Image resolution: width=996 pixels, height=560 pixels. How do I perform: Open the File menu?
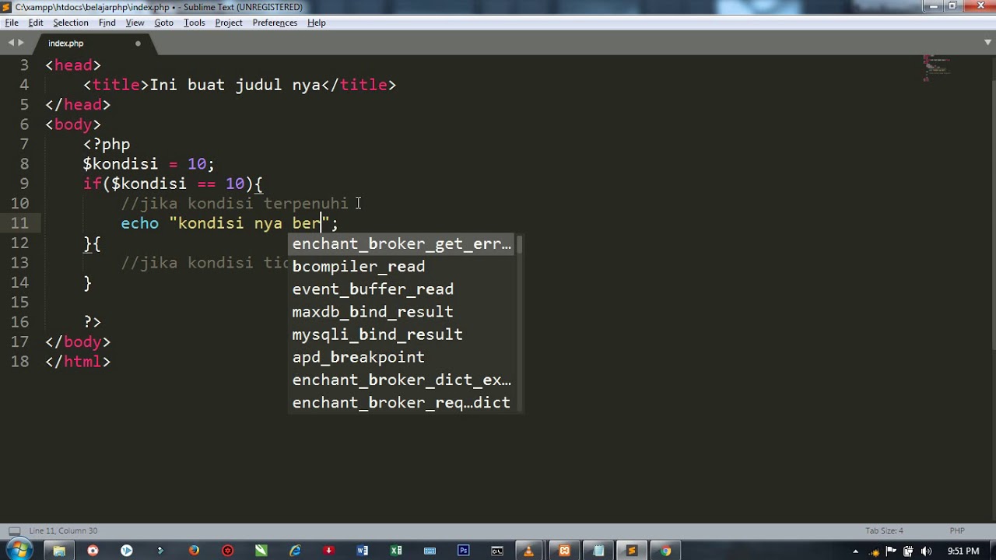(12, 23)
